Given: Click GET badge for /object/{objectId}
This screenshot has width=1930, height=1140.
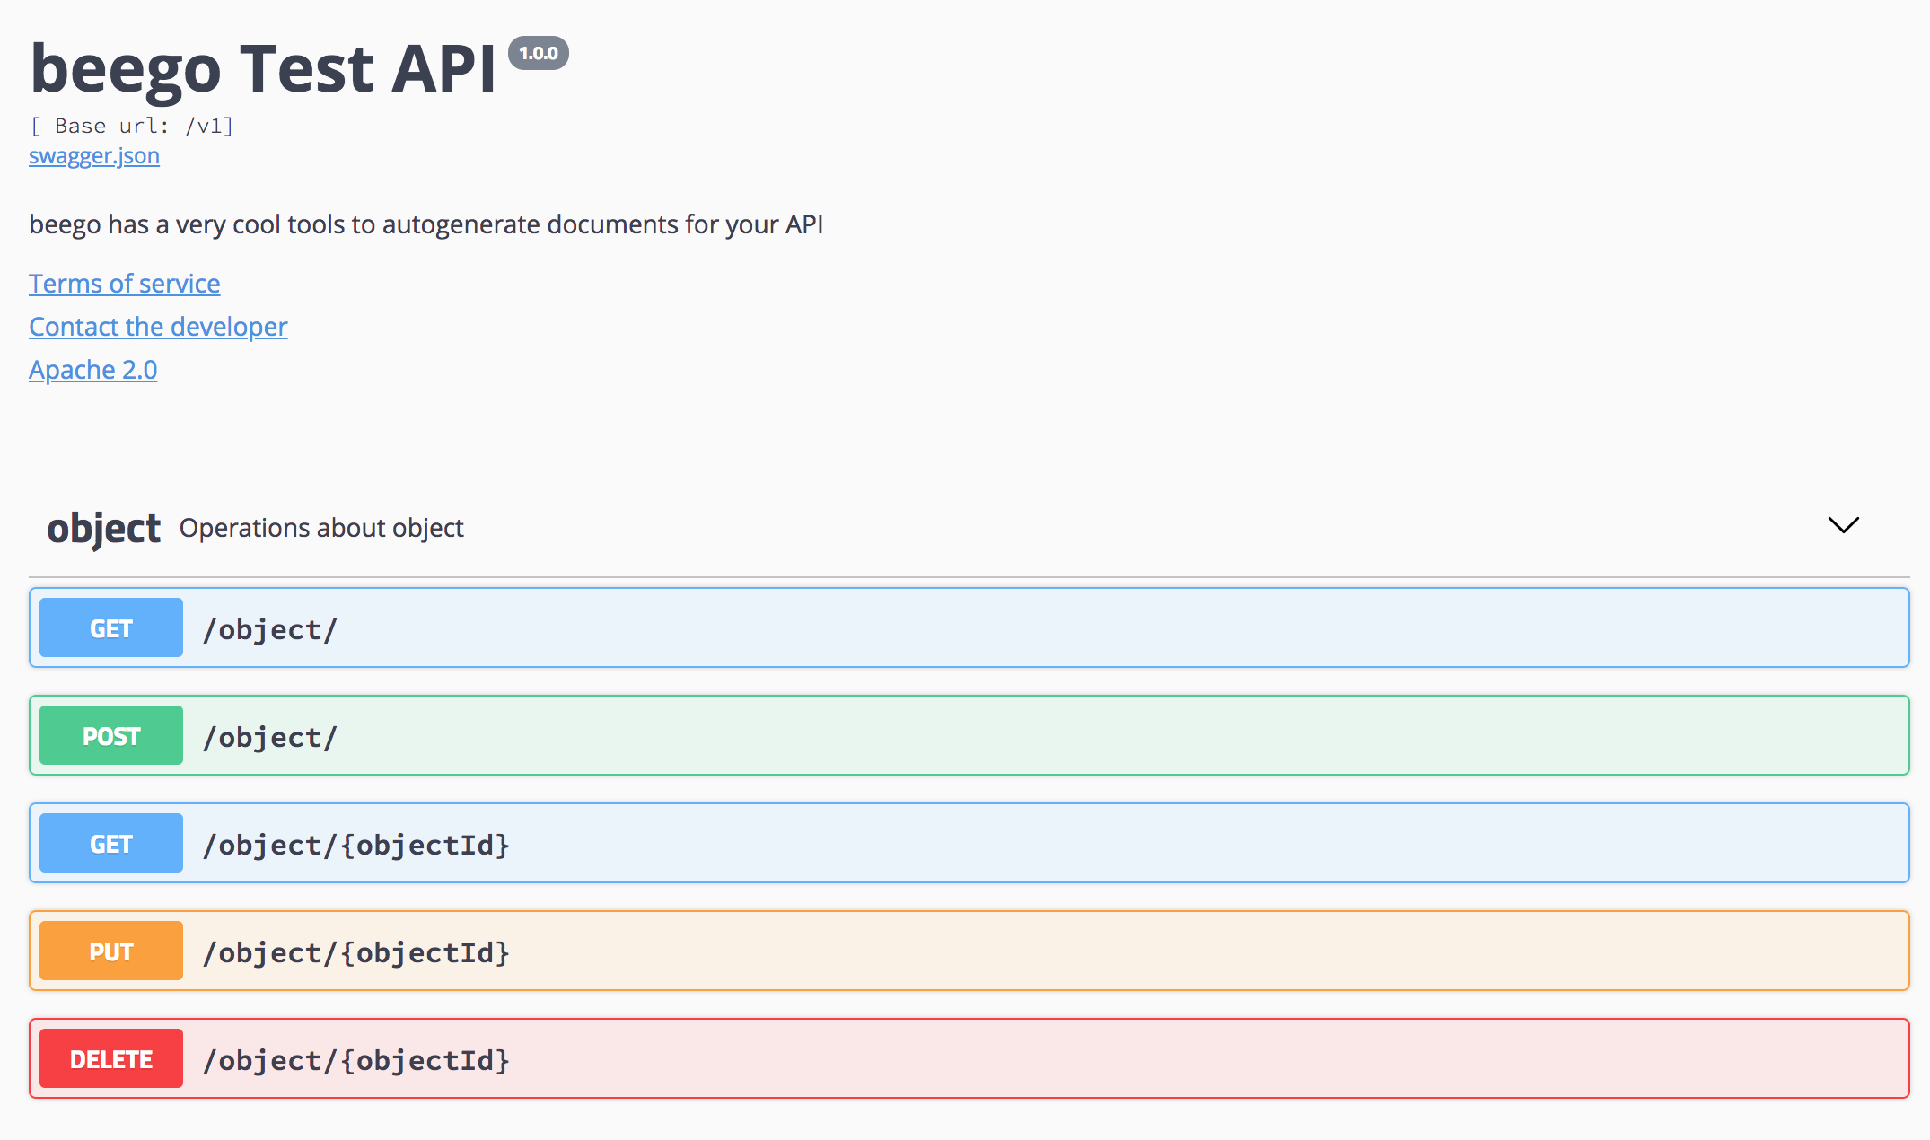Looking at the screenshot, I should (111, 843).
